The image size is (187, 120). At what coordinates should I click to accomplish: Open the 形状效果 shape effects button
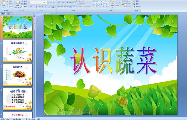(x=126, y=6)
